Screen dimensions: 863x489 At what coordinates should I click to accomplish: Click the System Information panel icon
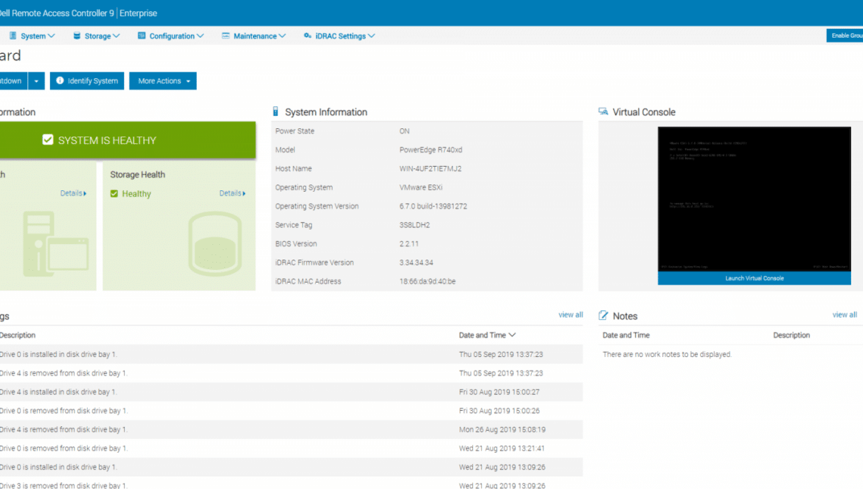point(276,111)
